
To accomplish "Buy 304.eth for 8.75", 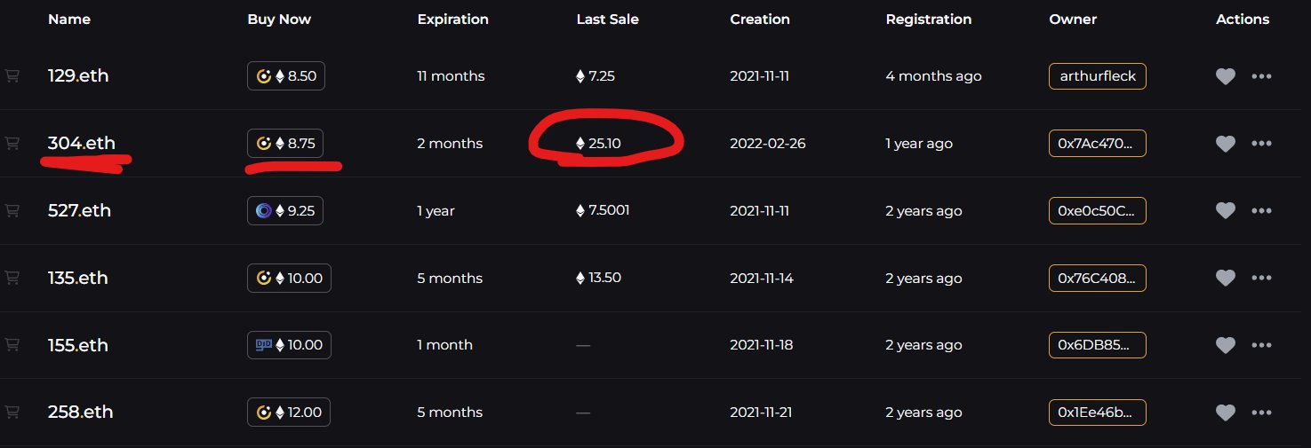I will pyautogui.click(x=286, y=143).
